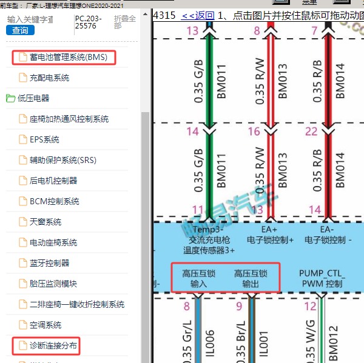Click the IL001 wire label

point(263,343)
